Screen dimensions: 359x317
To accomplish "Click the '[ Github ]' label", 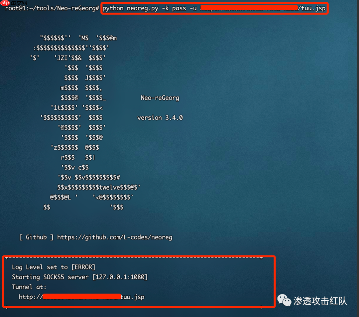I will tap(36, 237).
